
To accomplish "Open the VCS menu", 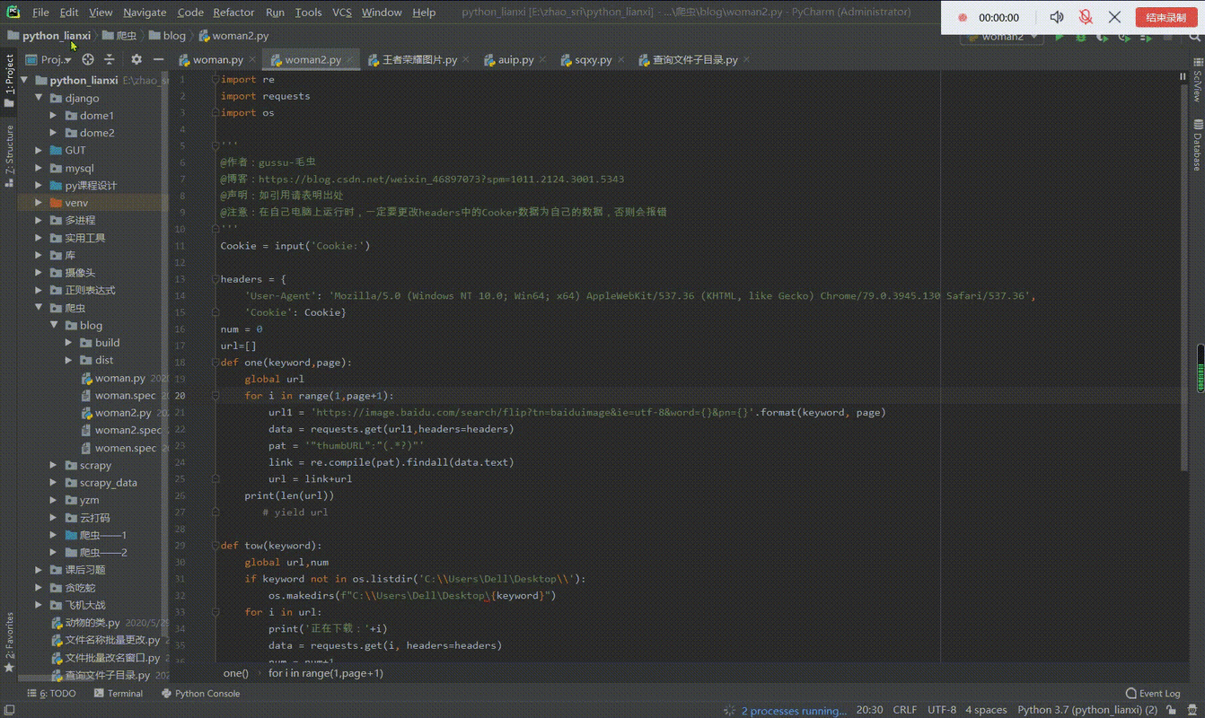I will 341,13.
